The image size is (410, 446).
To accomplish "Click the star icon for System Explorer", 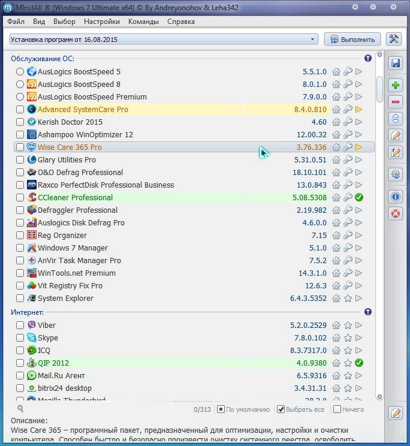I will pos(348,299).
